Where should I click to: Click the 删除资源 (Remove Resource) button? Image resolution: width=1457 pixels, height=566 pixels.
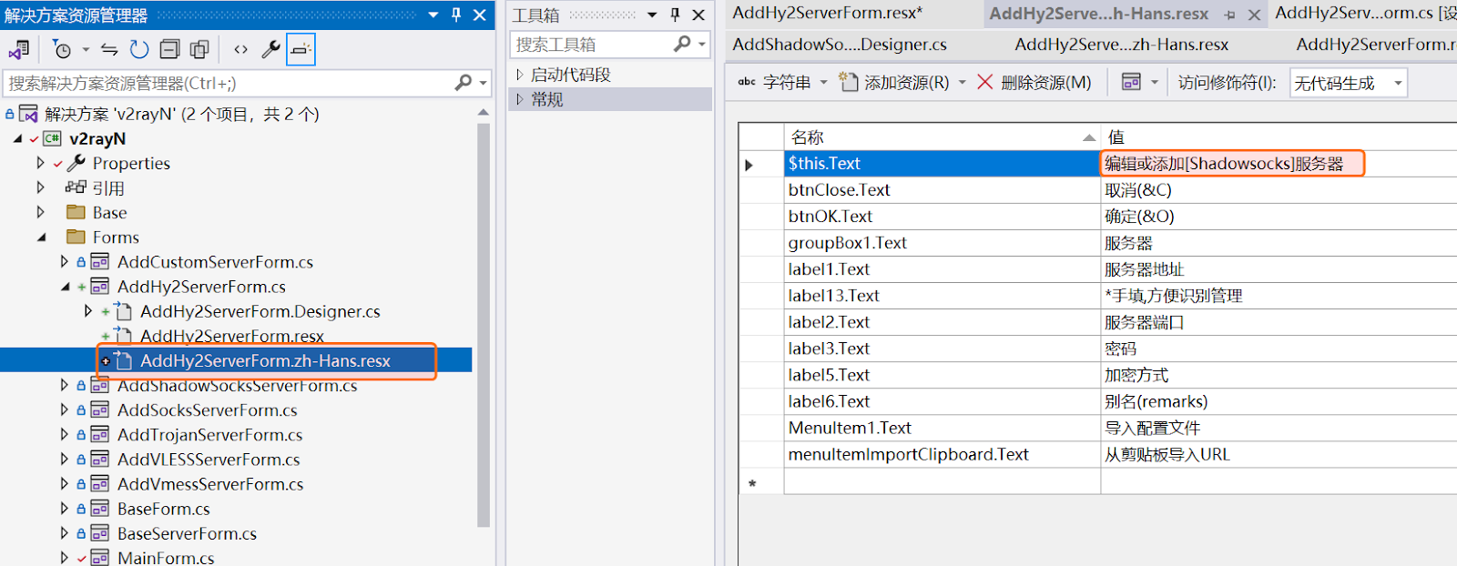(x=1034, y=83)
